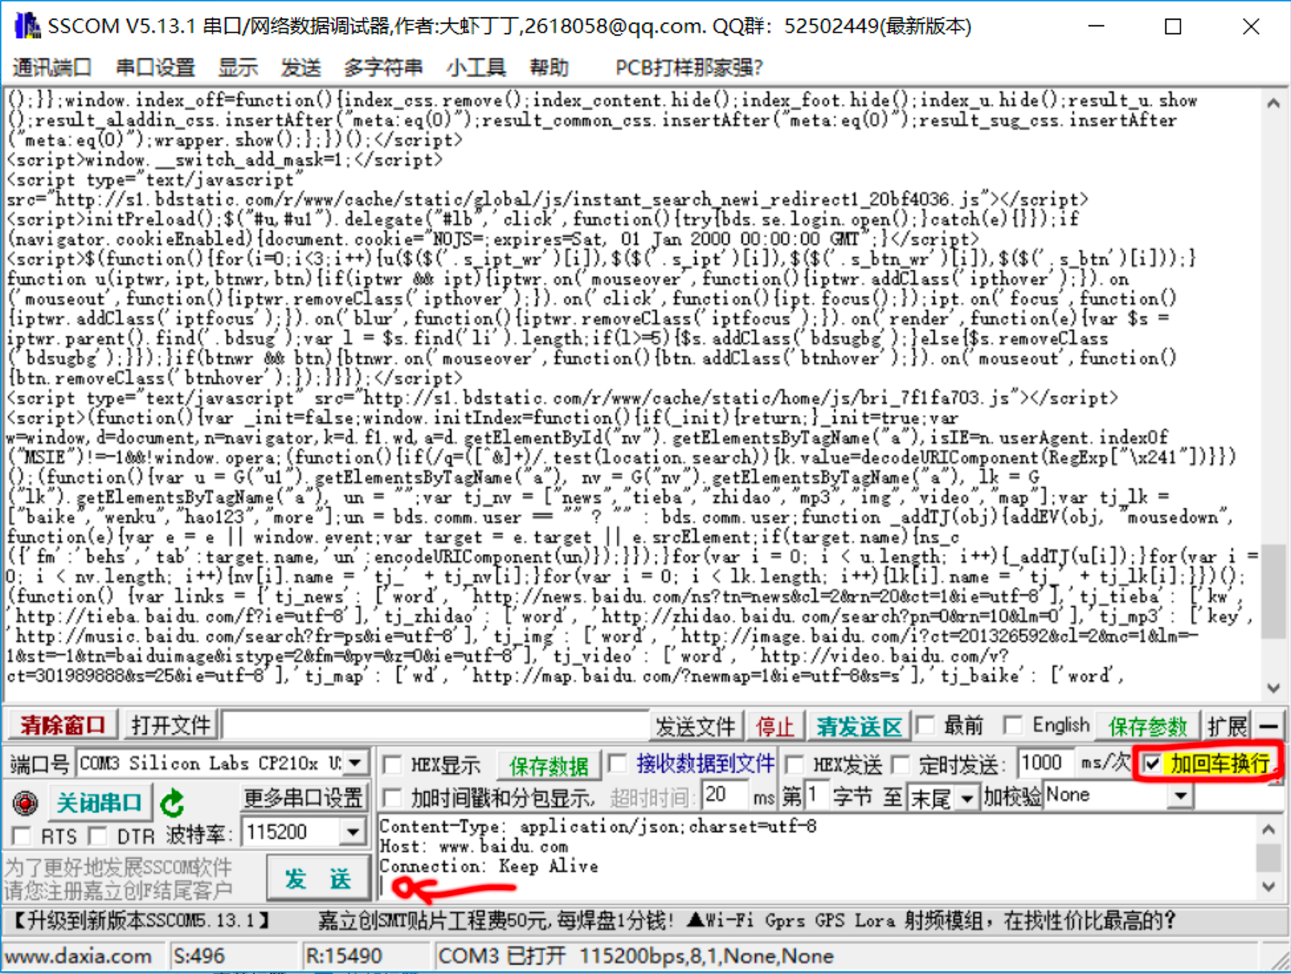Screen dimensions: 1291x974
Task: Toggle the RTS checkbox
Action: point(22,836)
